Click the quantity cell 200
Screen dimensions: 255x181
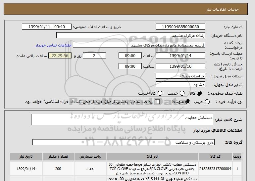click(x=58, y=169)
